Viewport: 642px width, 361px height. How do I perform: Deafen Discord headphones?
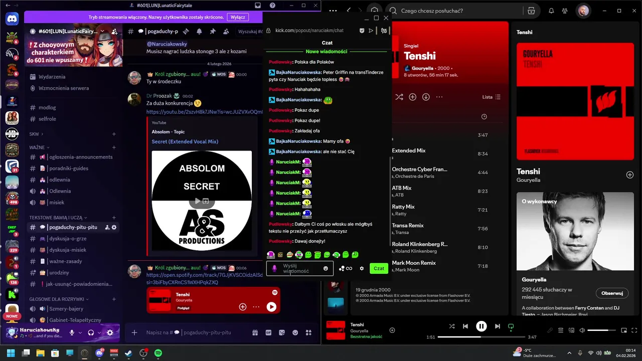point(91,332)
